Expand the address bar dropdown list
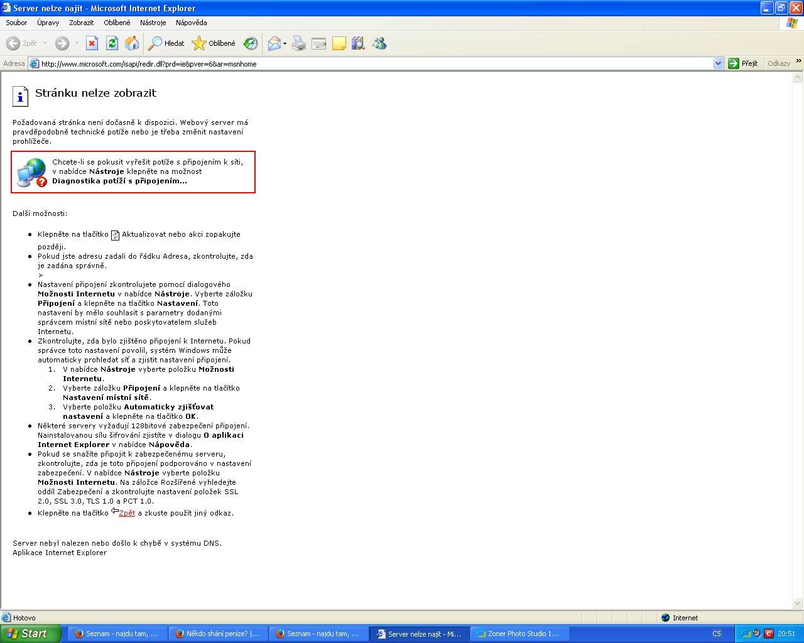804x643 pixels. point(719,63)
